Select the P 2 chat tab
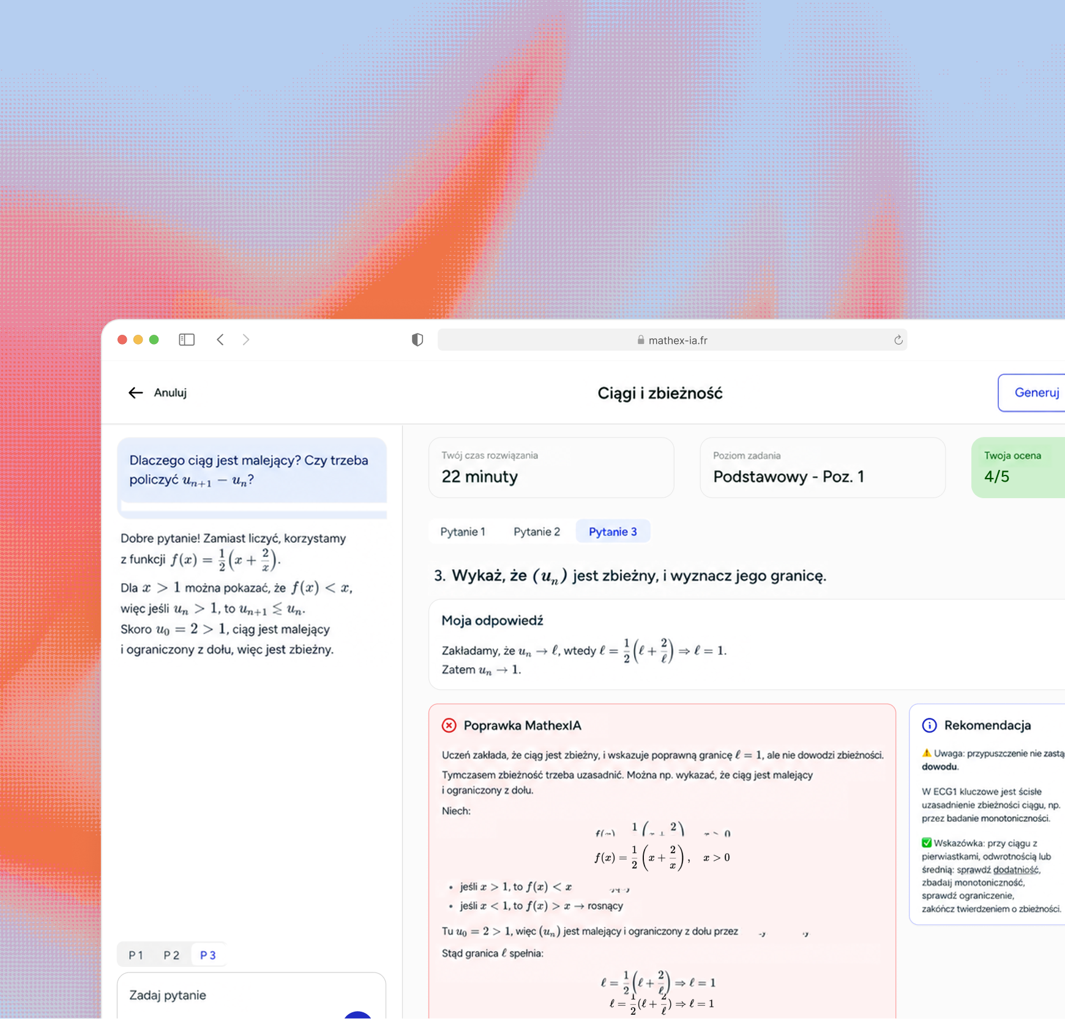1065x1019 pixels. (x=171, y=955)
